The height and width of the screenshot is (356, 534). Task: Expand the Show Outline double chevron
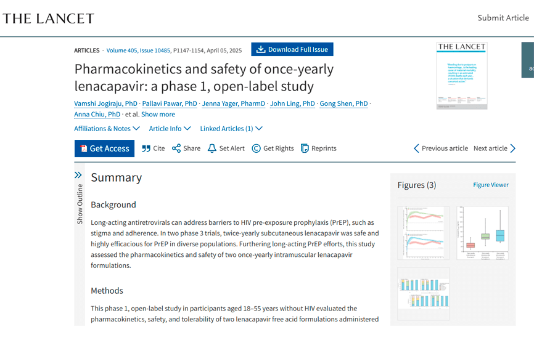pyautogui.click(x=78, y=175)
